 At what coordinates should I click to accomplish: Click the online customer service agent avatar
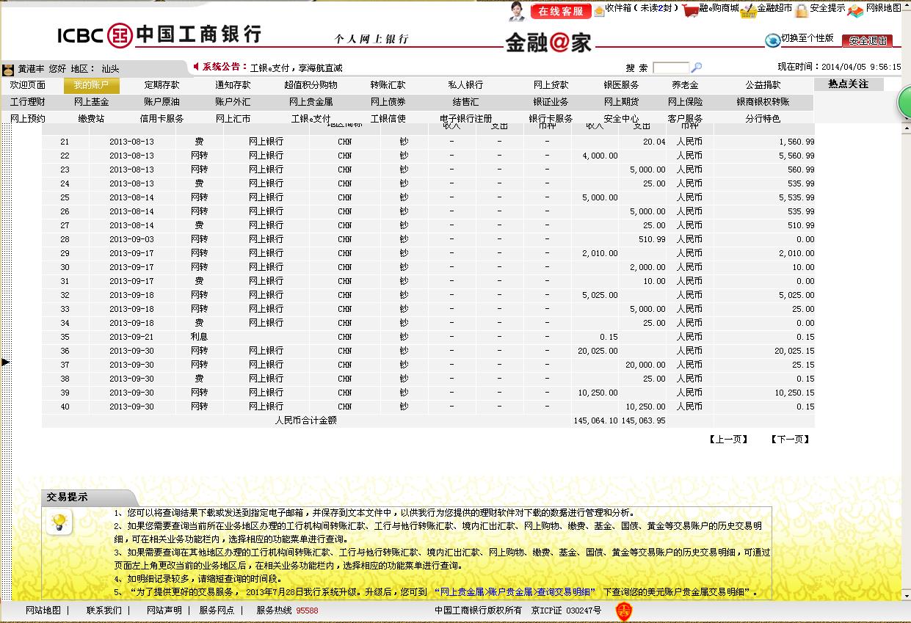point(517,11)
